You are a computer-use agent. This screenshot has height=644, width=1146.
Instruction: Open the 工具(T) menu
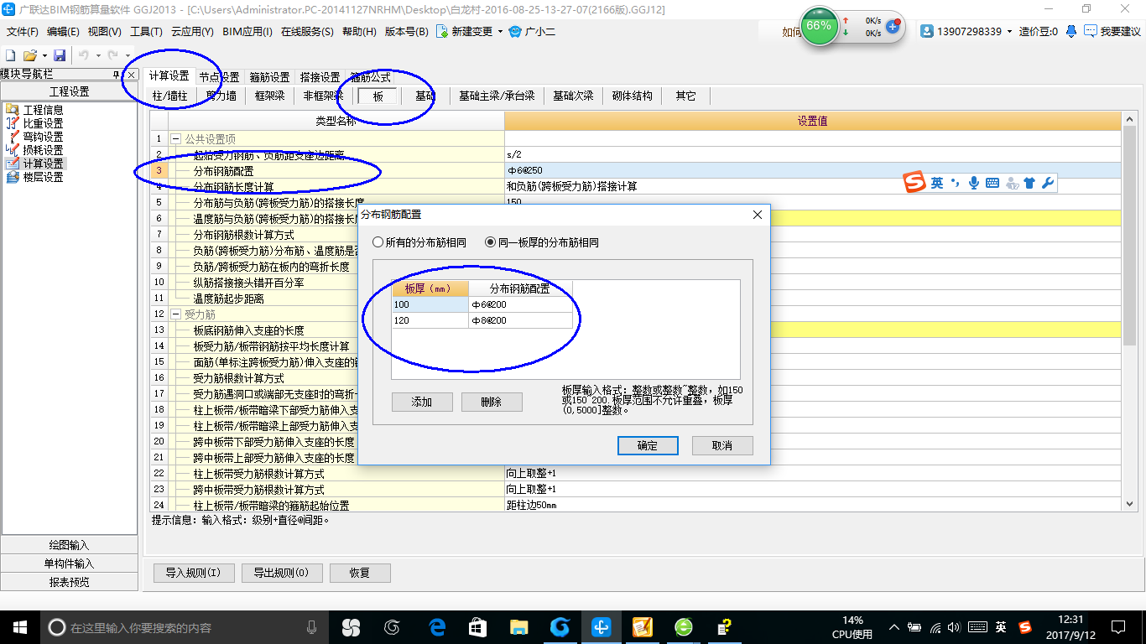[146, 32]
